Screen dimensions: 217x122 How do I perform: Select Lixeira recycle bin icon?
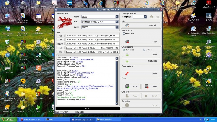point(8,43)
